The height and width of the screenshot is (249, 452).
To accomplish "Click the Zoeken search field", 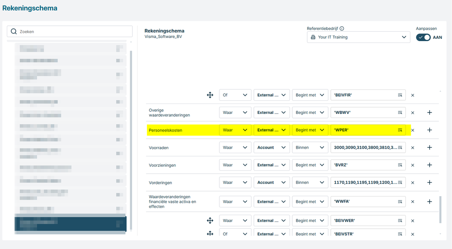I will 70,31.
